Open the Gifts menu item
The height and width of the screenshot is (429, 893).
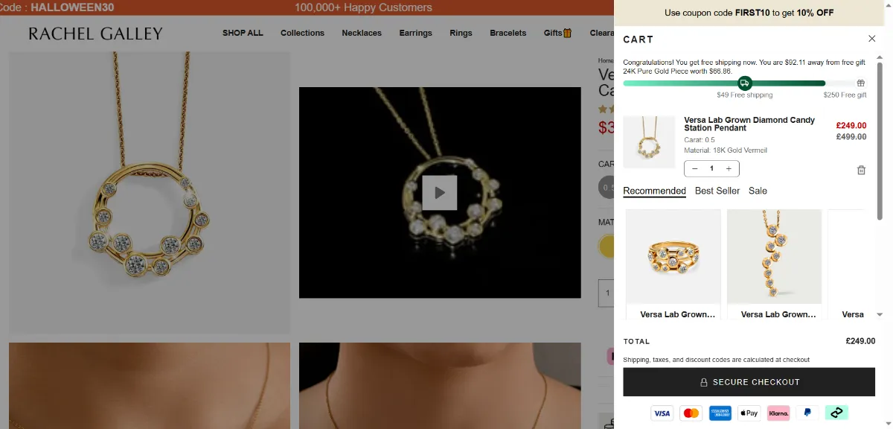(x=557, y=33)
